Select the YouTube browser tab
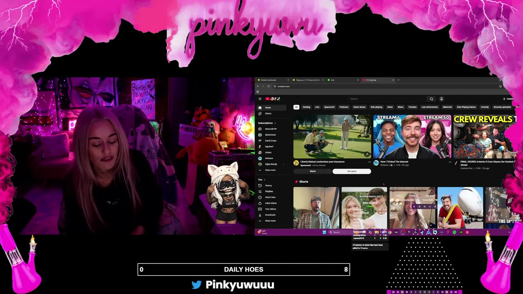The width and height of the screenshot is (523, 294). point(378,80)
